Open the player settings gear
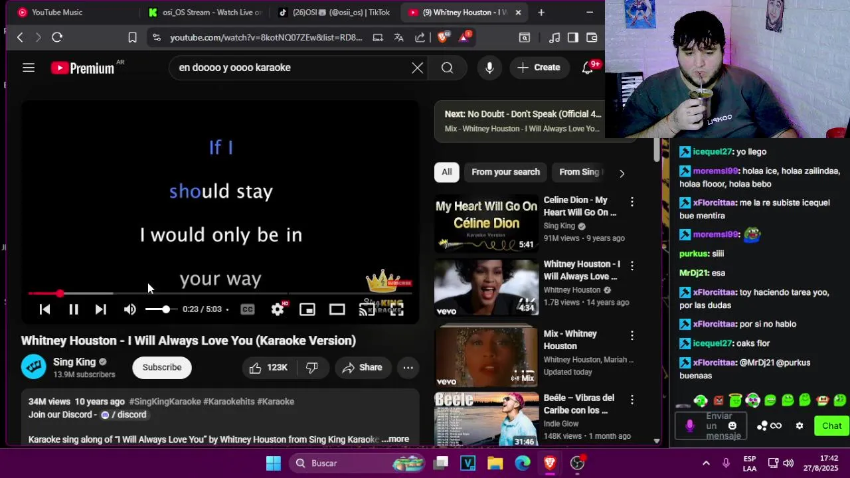Viewport: 850px width, 478px height. tap(278, 309)
